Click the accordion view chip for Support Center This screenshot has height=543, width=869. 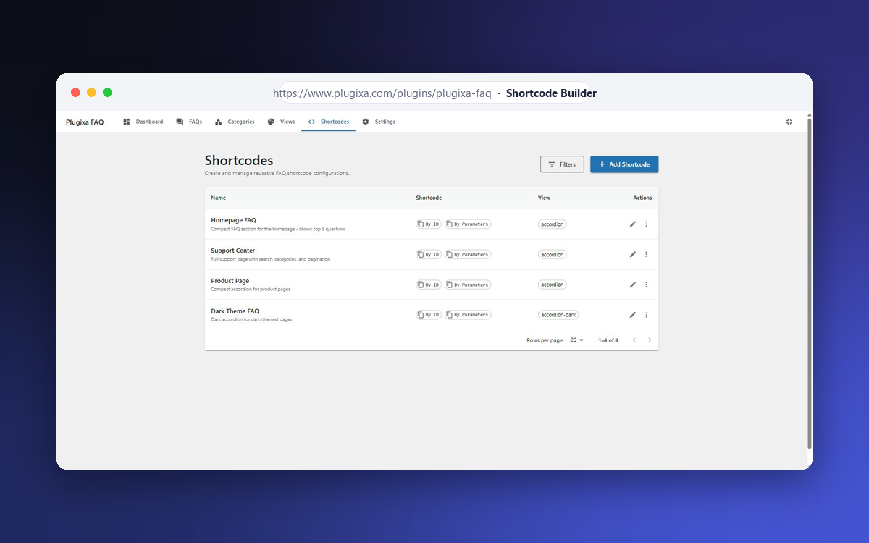553,255
